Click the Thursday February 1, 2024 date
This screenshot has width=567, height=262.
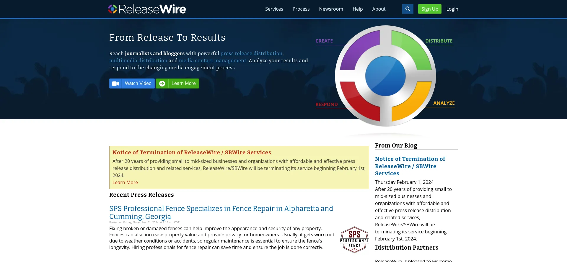(x=404, y=182)
